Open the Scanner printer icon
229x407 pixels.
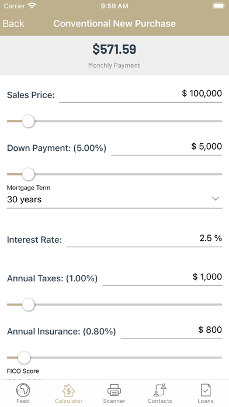(x=114, y=390)
